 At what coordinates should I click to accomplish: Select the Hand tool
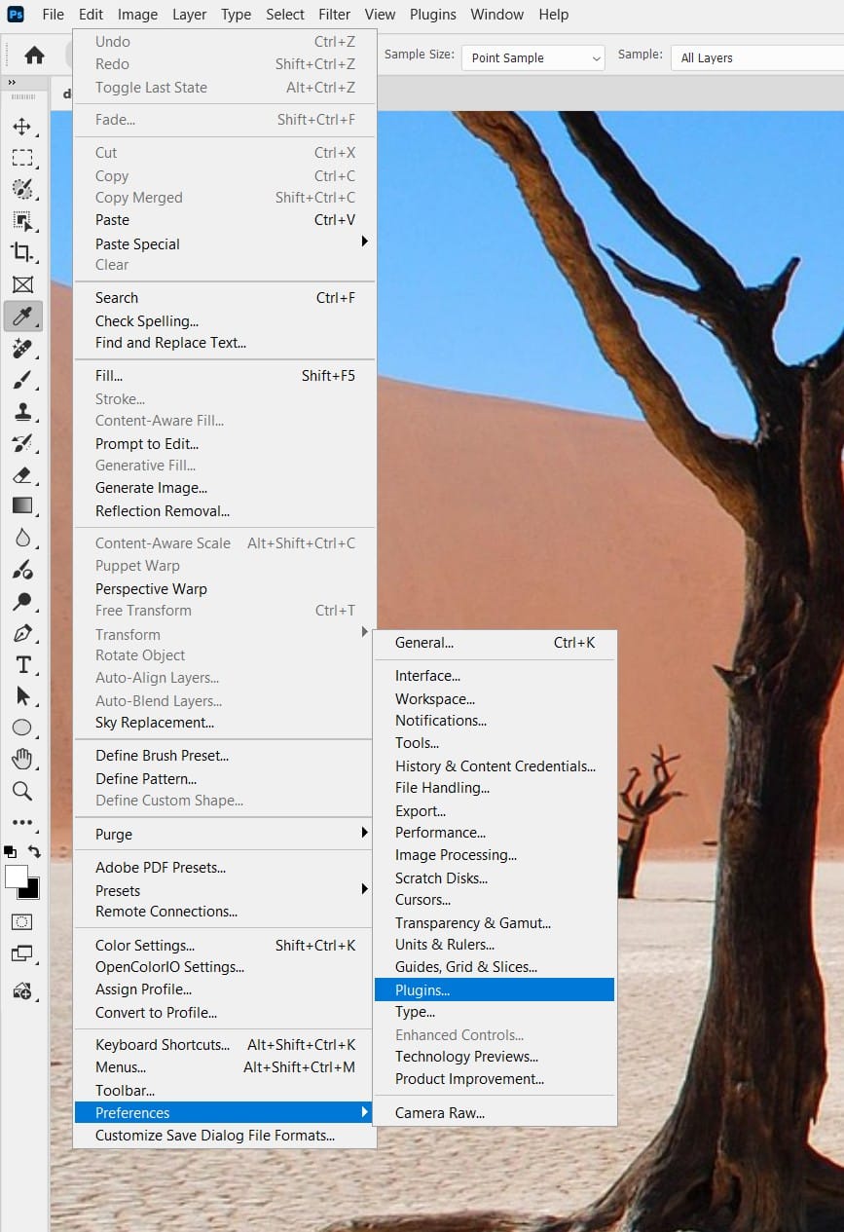pos(22,759)
